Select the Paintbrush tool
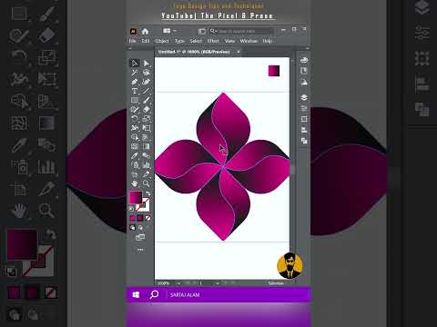 point(147,100)
